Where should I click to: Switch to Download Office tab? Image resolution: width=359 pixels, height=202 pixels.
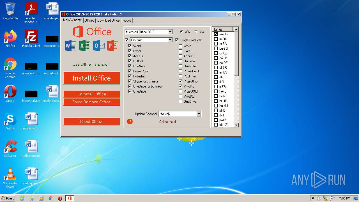(x=108, y=20)
